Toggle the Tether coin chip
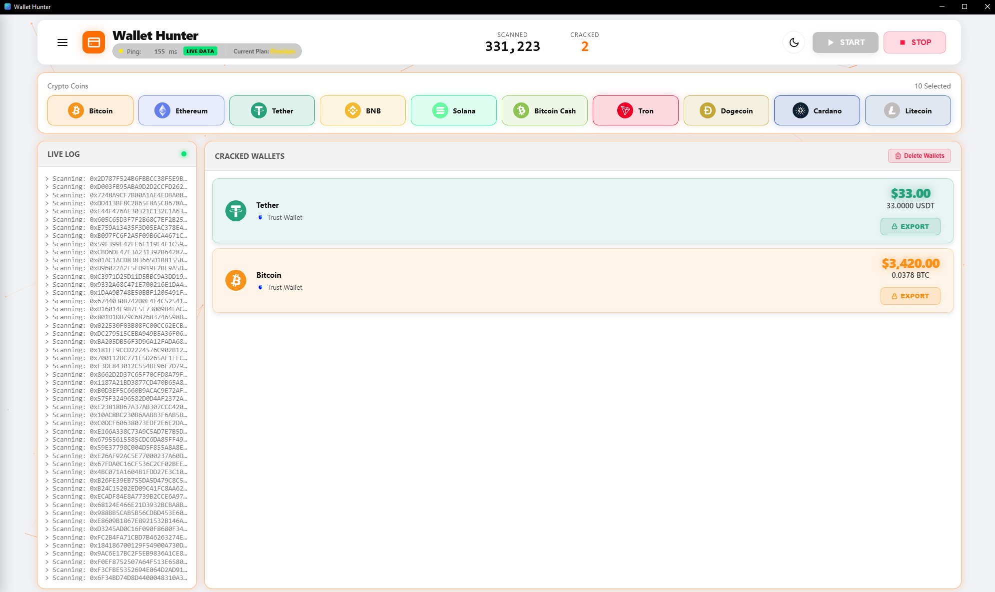The width and height of the screenshot is (995, 592). click(272, 110)
